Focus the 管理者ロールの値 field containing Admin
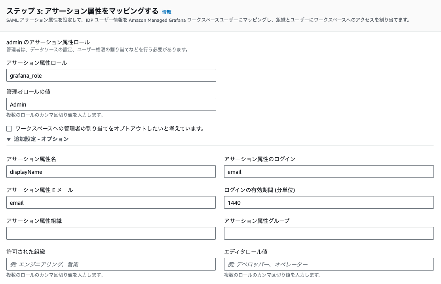The image size is (441, 284). coord(111,104)
